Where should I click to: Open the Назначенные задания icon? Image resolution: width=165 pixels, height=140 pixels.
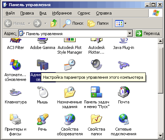(x=70, y=92)
